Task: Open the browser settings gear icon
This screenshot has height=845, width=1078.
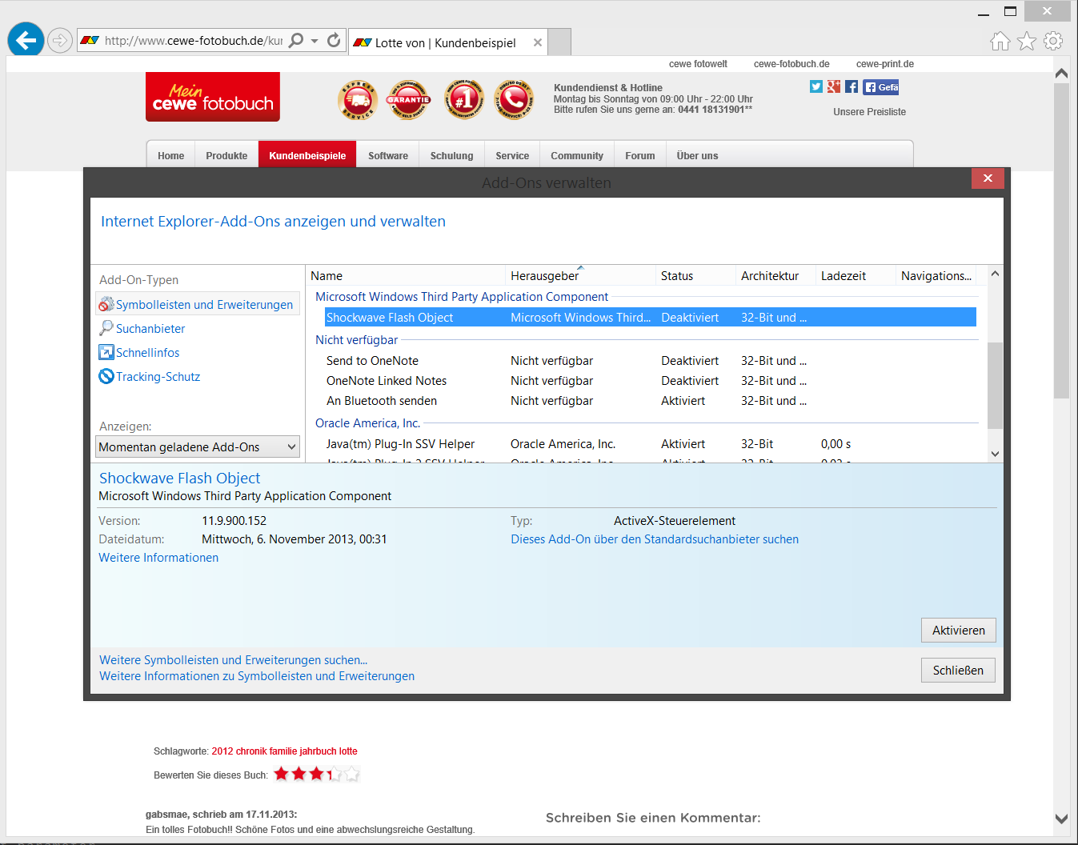Action: 1053,41
